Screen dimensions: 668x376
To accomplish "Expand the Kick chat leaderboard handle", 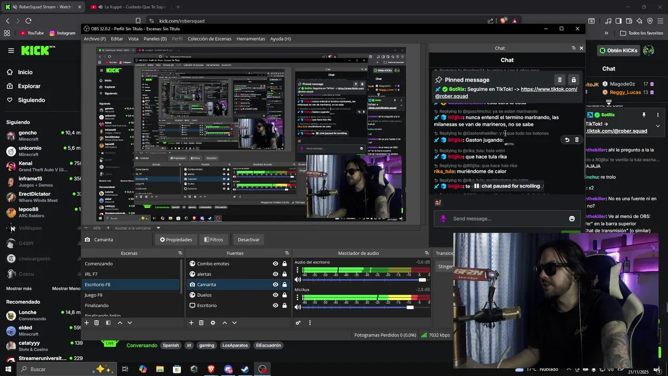I will [x=609, y=102].
